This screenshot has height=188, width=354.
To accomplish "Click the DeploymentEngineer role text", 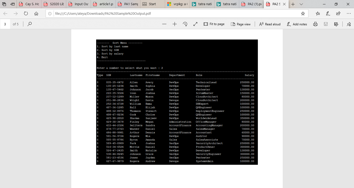I will (210, 111).
